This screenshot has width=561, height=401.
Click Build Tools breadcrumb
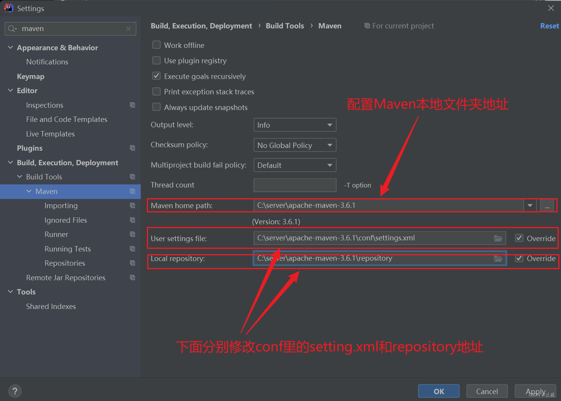pyautogui.click(x=285, y=26)
